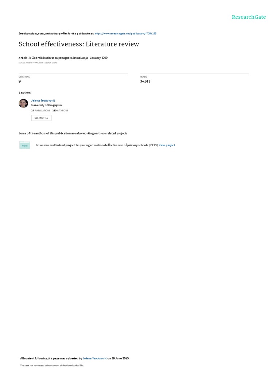
Task: Click the Zbornik Instituta journal name
Action: point(60,58)
